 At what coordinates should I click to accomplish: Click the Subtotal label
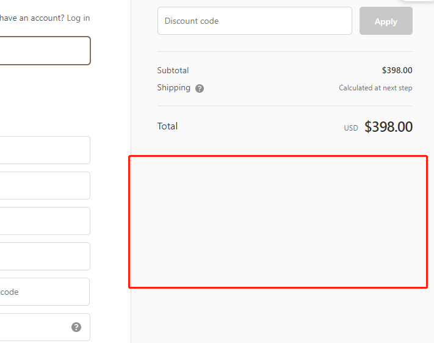(173, 70)
